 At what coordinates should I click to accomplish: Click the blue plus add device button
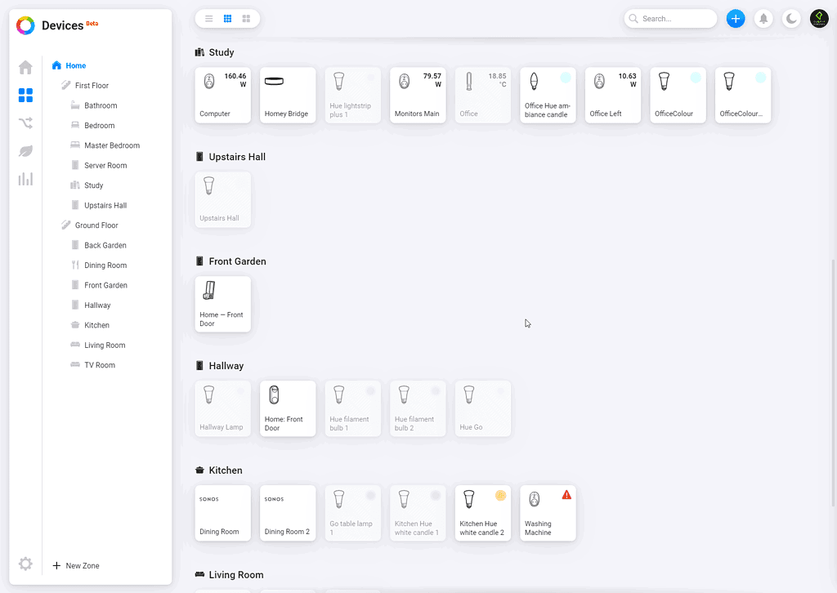pyautogui.click(x=736, y=19)
